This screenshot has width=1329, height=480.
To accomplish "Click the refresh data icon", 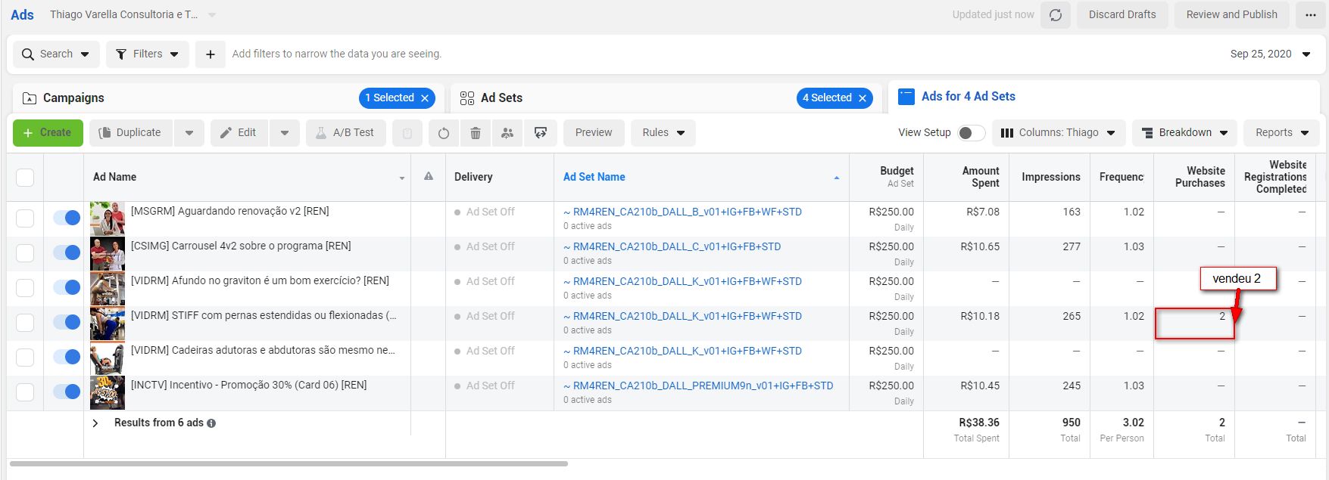I will coord(1055,15).
